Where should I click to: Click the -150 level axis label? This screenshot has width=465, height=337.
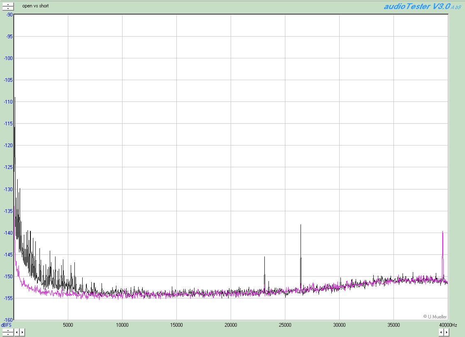click(x=8, y=277)
